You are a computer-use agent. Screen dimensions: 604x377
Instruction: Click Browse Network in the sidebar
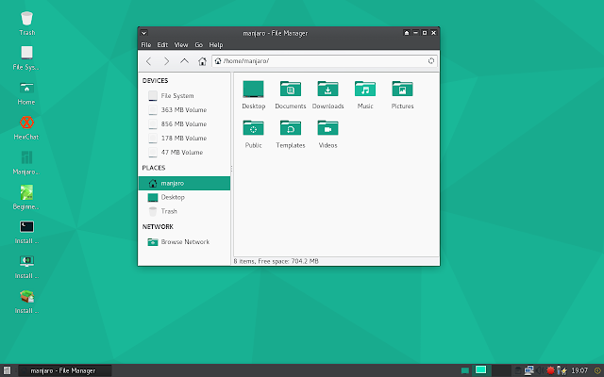(185, 242)
